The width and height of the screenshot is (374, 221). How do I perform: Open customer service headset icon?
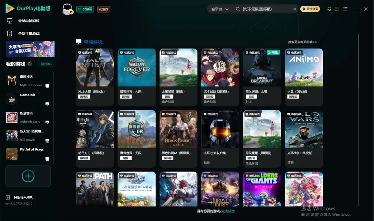[329, 9]
